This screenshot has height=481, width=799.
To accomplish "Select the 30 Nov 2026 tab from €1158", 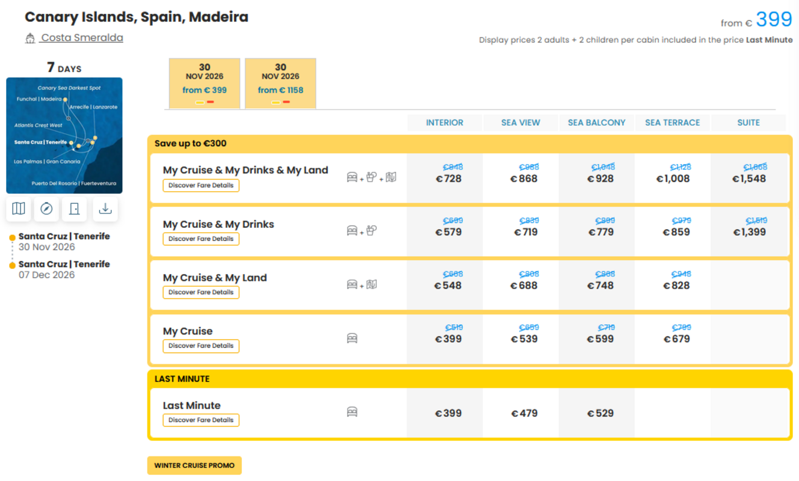I will pos(280,84).
